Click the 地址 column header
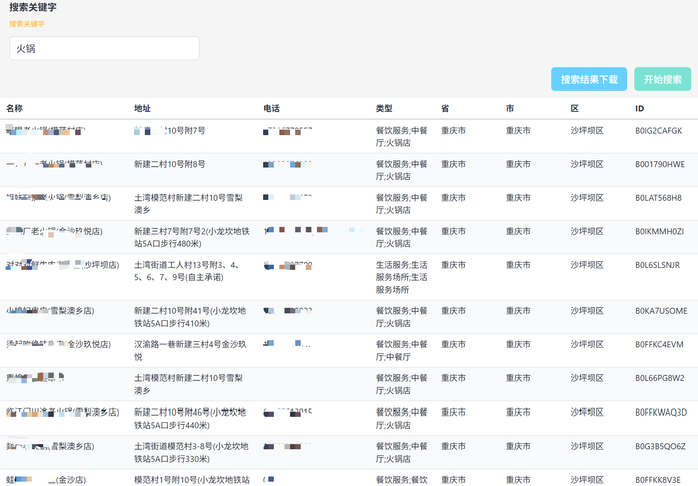This screenshot has width=698, height=486. point(142,108)
